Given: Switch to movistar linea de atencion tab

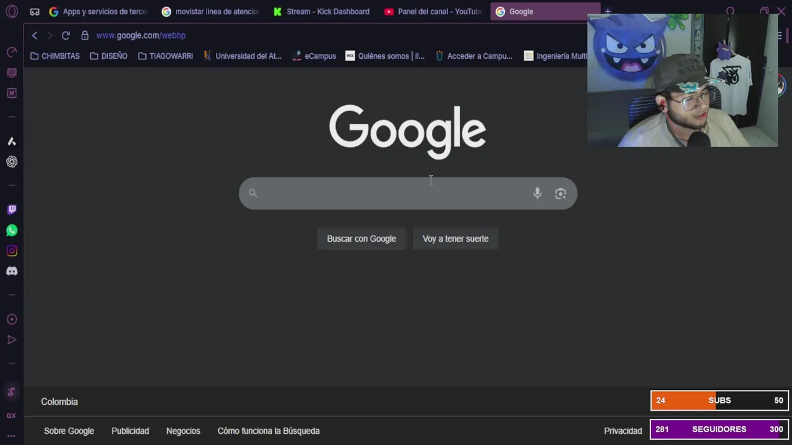Looking at the screenshot, I should pos(210,11).
